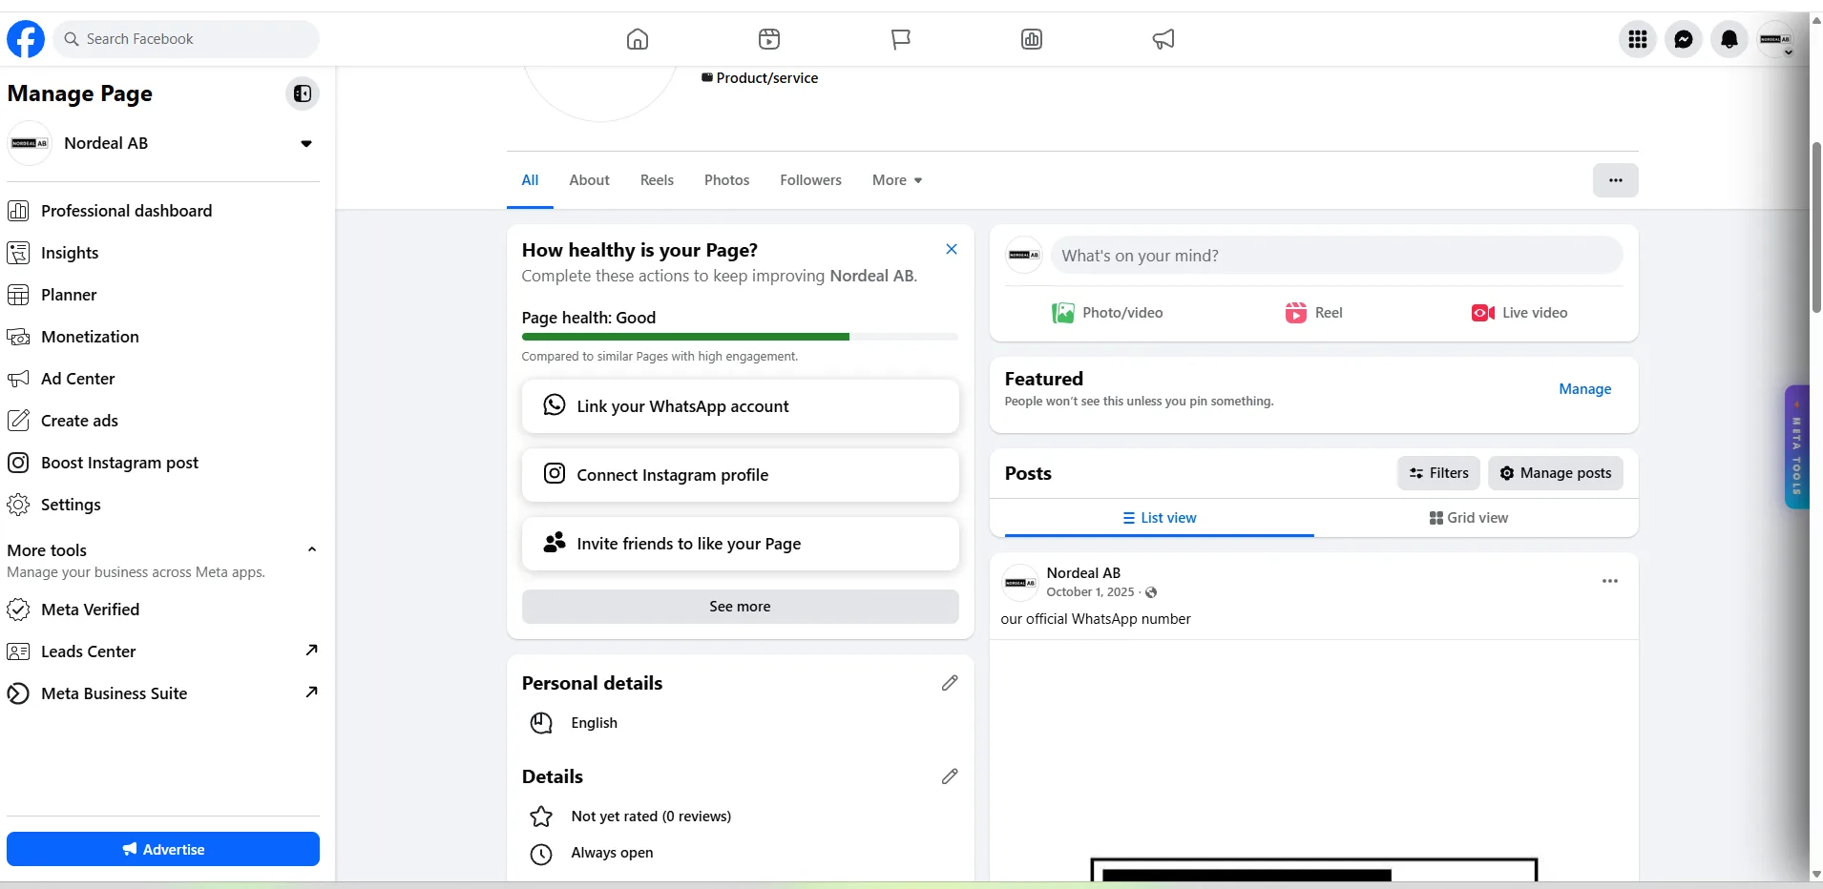Viewport: 1823px width, 889px height.
Task: Switch to the Reels tab
Action: point(657,180)
